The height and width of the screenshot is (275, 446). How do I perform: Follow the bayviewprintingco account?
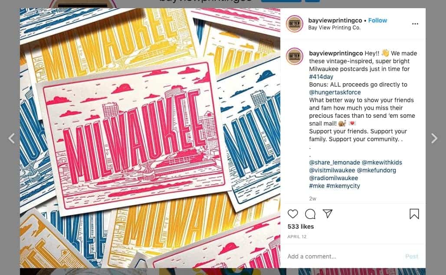pyautogui.click(x=377, y=20)
